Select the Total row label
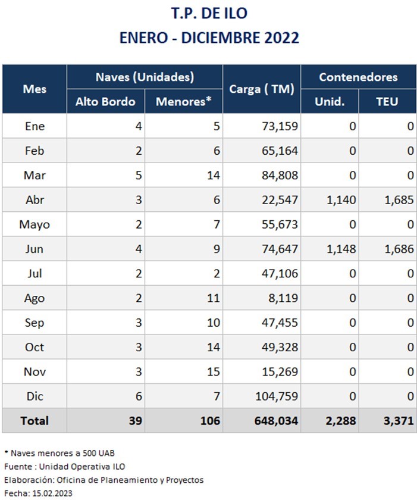This screenshot has height=500, width=417. 35,421
